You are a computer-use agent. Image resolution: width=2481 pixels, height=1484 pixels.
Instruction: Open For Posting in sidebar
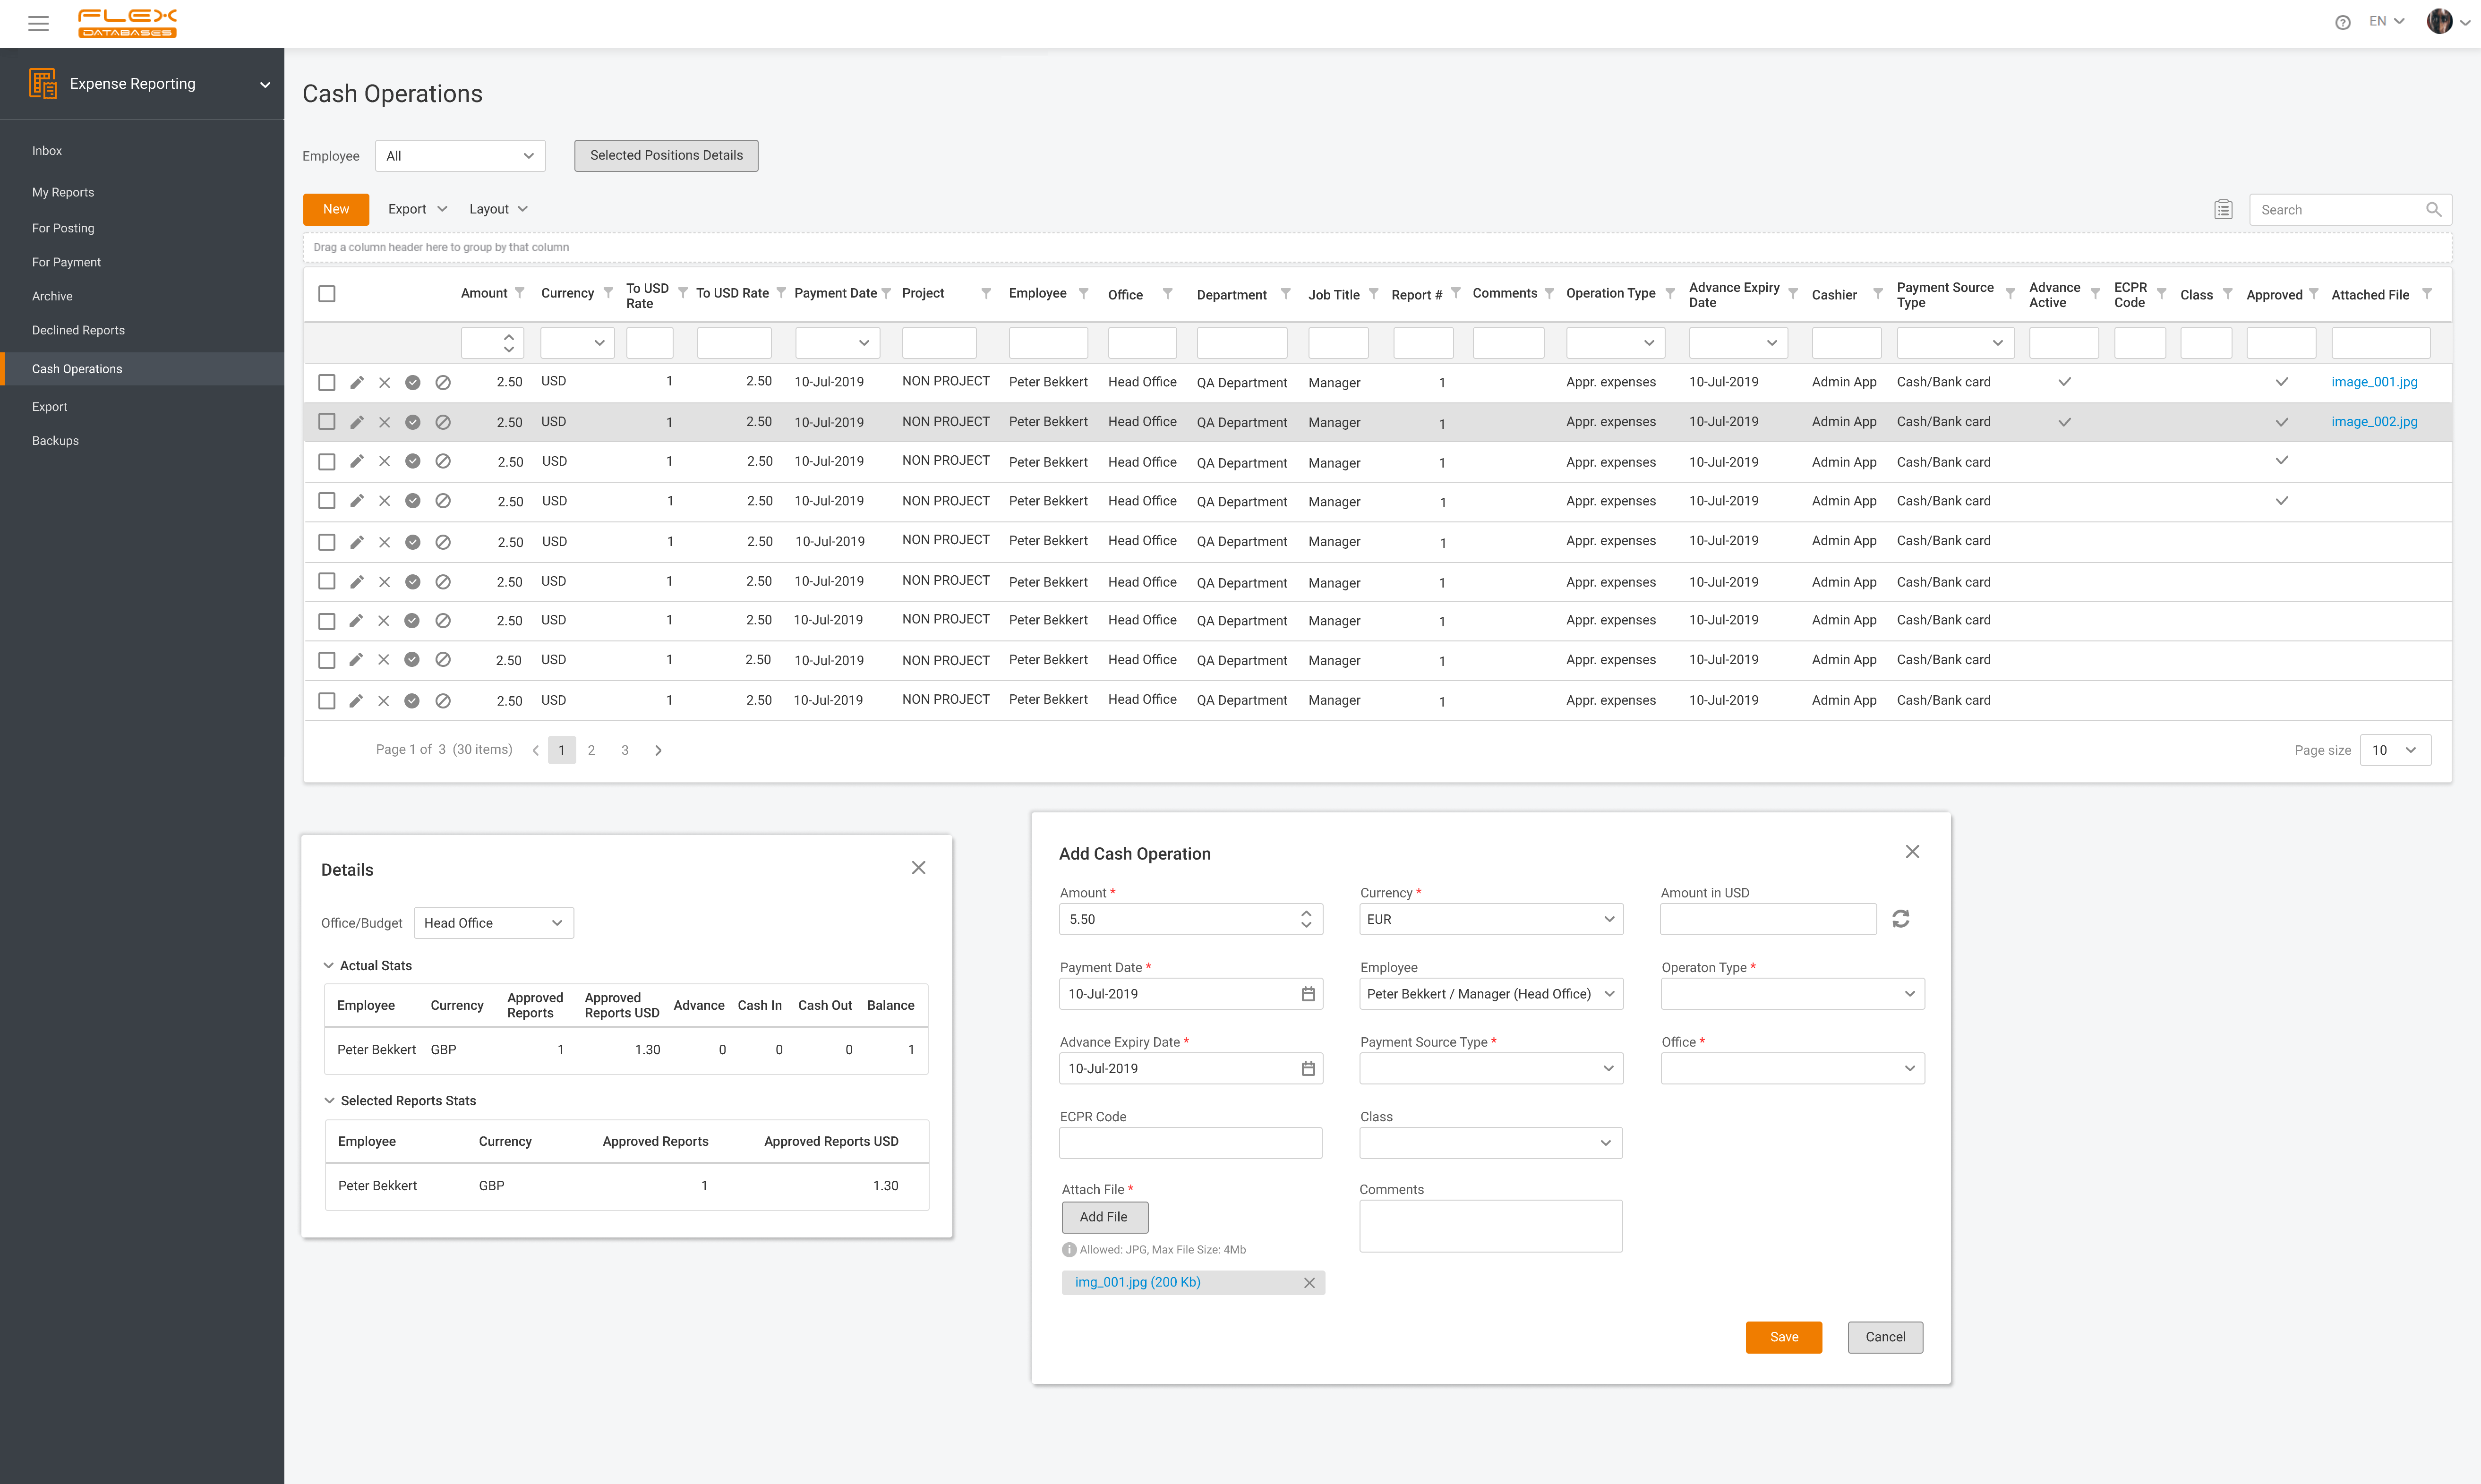pyautogui.click(x=63, y=228)
